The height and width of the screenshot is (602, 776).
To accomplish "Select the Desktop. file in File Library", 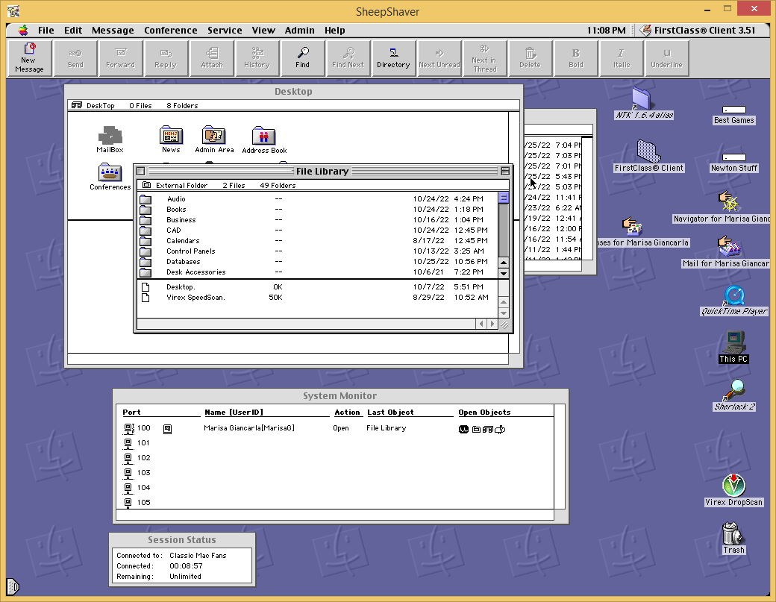I will (318, 287).
